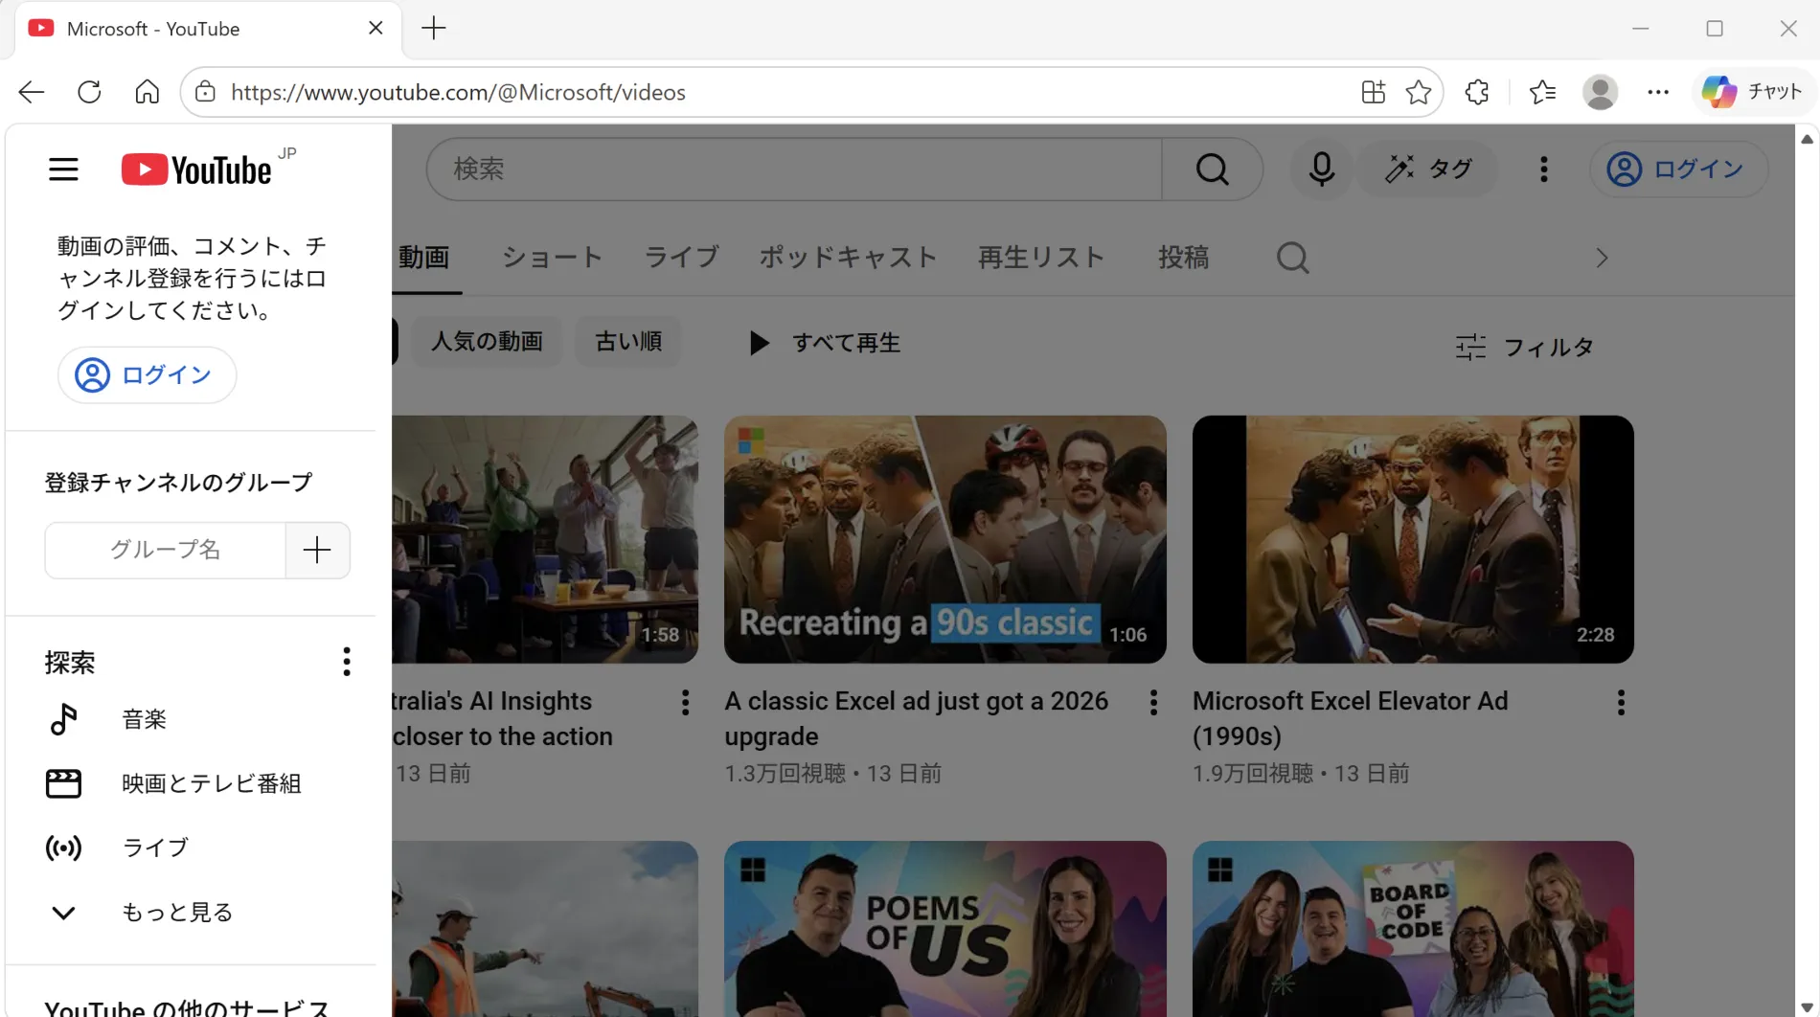The image size is (1820, 1017).
Task: Open more options for the AI Insights video
Action: [x=685, y=703]
